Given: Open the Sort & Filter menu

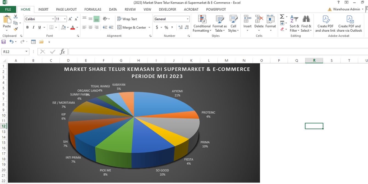Looking at the screenshot, I should 294,24.
